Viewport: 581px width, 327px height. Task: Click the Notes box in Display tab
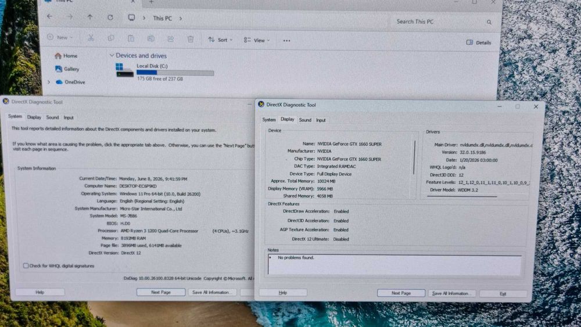(x=394, y=264)
